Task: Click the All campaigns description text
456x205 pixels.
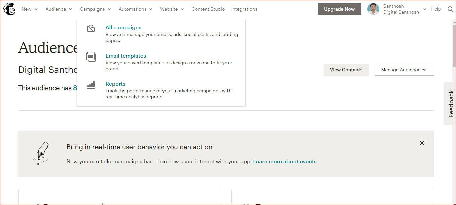Action: point(172,37)
